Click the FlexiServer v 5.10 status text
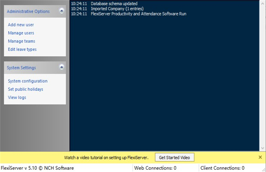The width and height of the screenshot is (266, 172). coord(37,168)
